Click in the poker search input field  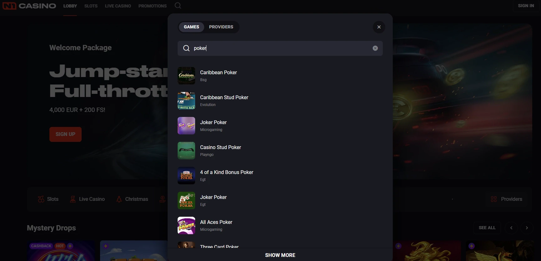pos(280,48)
